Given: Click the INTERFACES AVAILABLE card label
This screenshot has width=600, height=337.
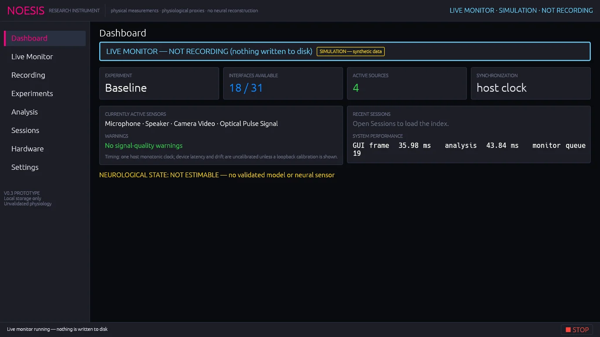Looking at the screenshot, I should pyautogui.click(x=253, y=75).
